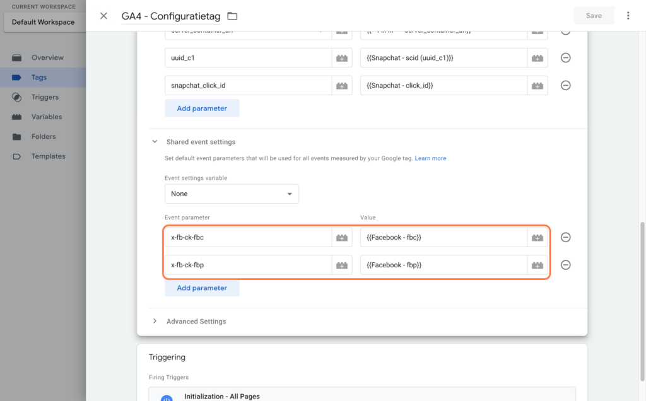Remove the uuid_c1 parameter row
646x401 pixels.
tap(566, 57)
